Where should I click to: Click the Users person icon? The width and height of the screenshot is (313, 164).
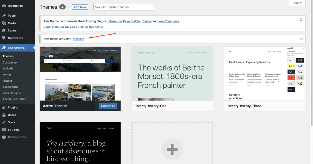[x=4, y=115]
